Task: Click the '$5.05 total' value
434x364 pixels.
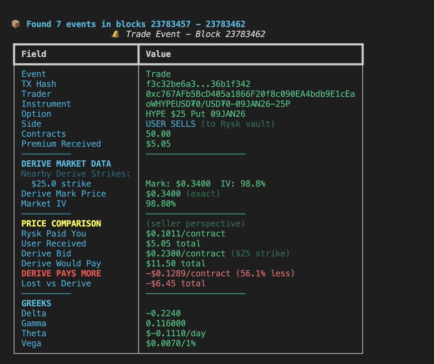Action: pos(173,243)
